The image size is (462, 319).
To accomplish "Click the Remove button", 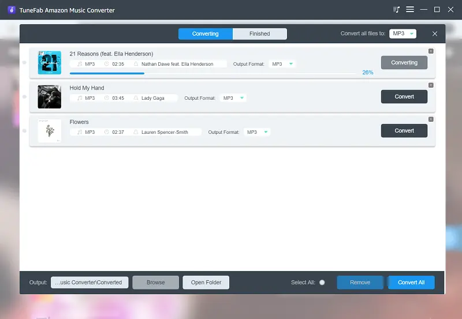I will [x=360, y=283].
